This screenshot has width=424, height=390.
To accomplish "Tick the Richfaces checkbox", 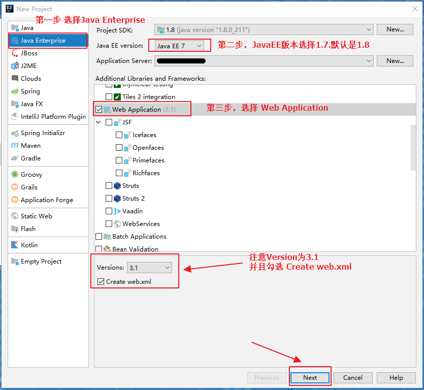I will [119, 173].
